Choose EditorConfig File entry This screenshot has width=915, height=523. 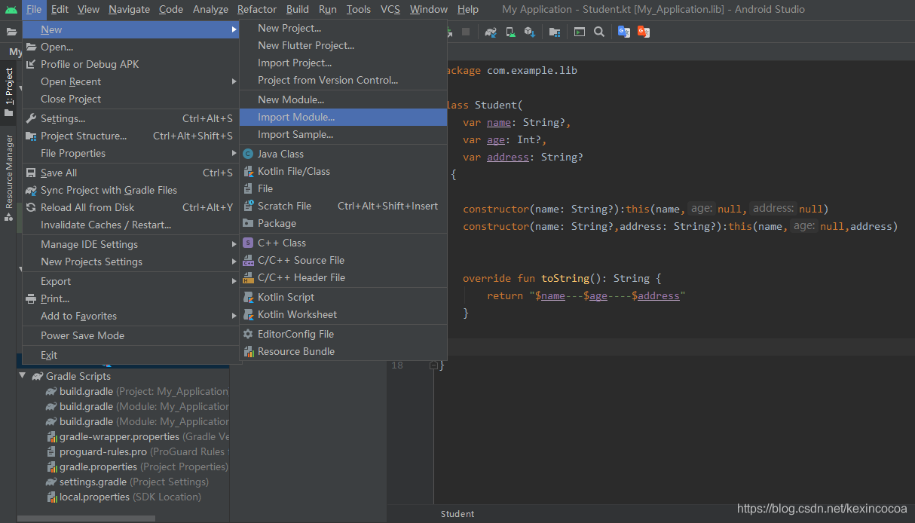point(344,334)
